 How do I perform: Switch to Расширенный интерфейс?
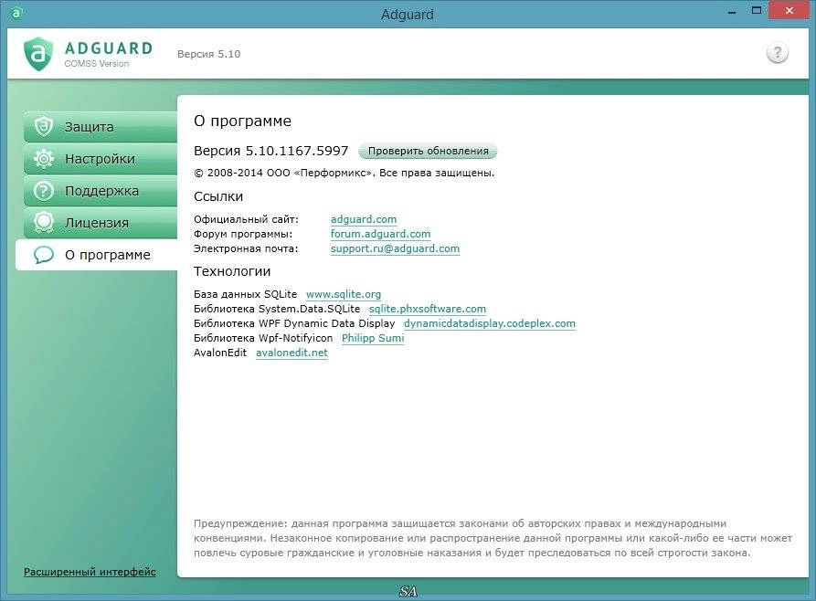(90, 572)
